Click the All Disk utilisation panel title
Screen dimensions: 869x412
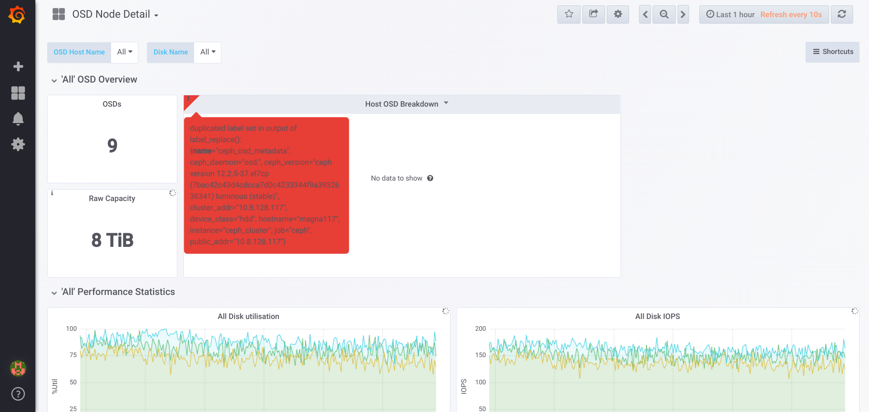[249, 316]
